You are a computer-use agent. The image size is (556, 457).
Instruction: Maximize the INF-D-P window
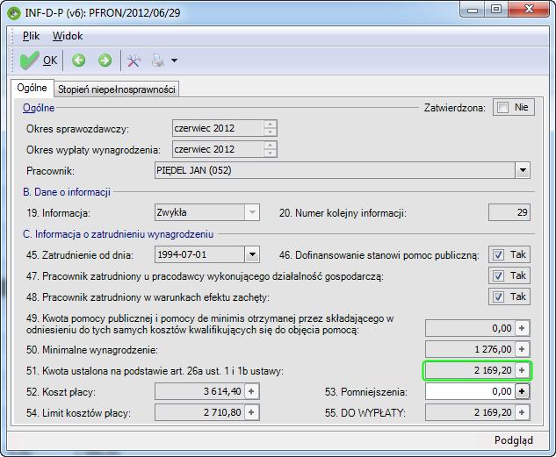click(496, 10)
